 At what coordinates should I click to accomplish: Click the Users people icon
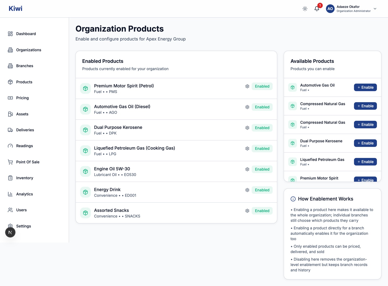[x=10, y=210]
